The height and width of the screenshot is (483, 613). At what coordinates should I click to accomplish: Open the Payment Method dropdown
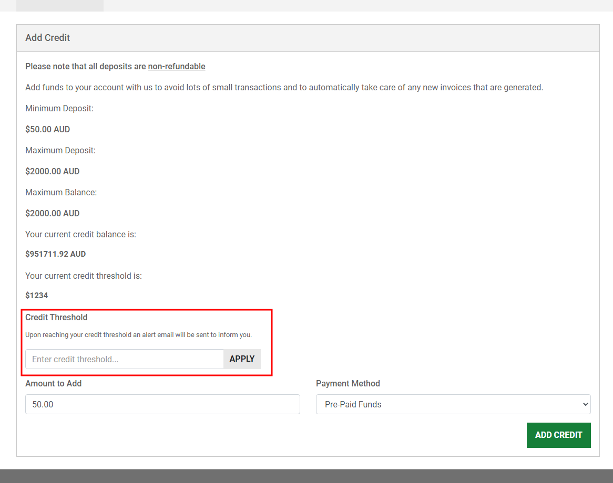pos(453,404)
